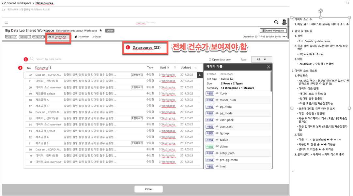The image size is (353, 196).
Task: Click the arrow on row 22
Action: (x=200, y=75)
